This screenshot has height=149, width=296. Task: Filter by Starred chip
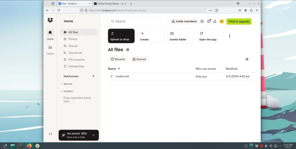139,59
